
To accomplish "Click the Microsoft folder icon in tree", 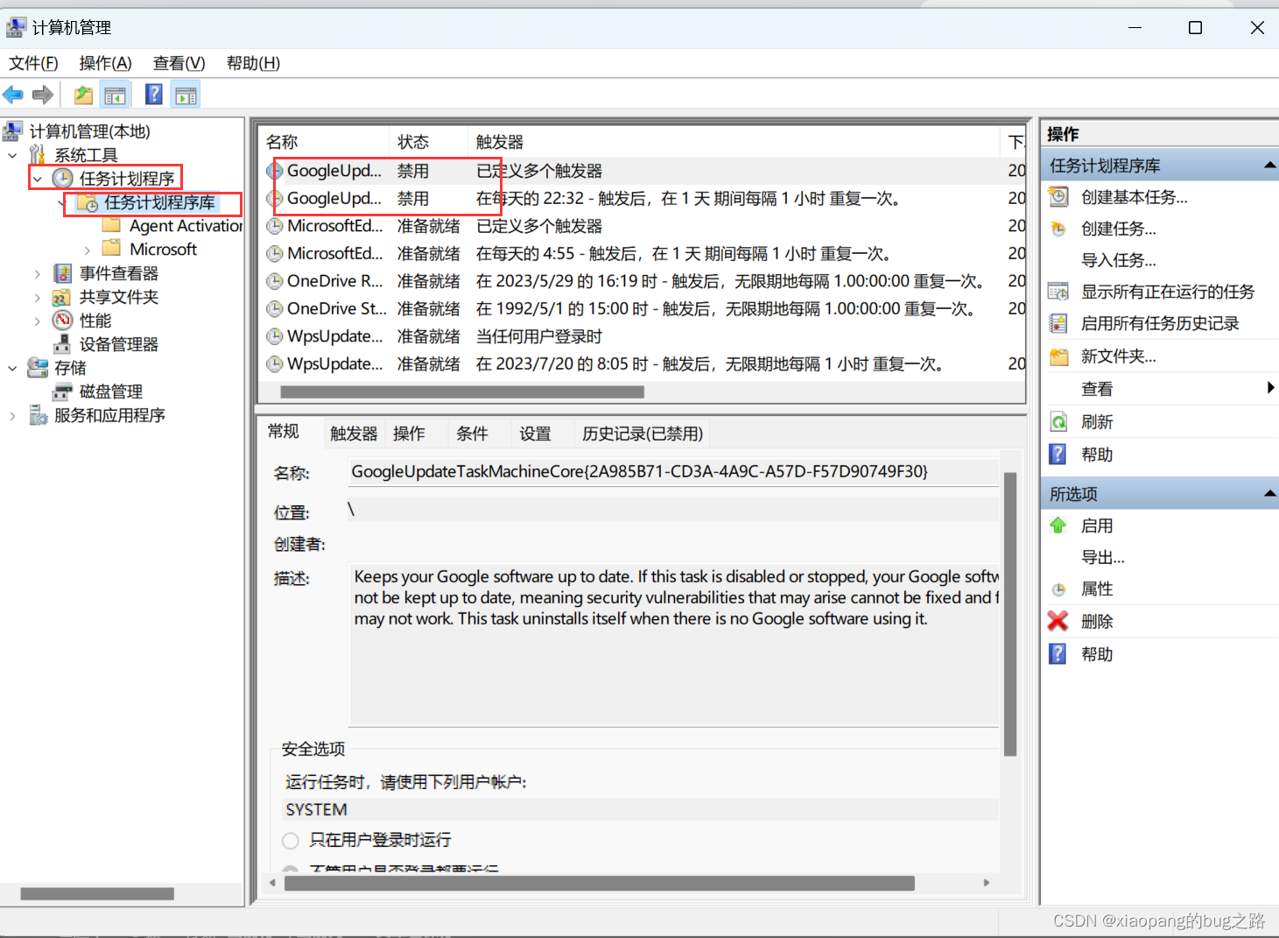I will [112, 249].
